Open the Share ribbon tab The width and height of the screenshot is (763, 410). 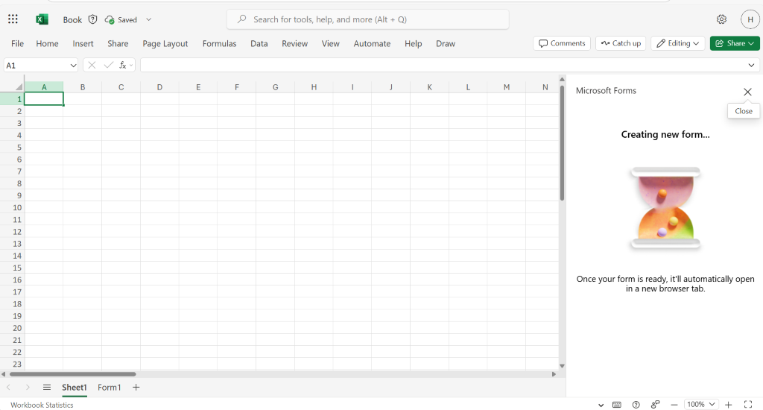coord(118,43)
